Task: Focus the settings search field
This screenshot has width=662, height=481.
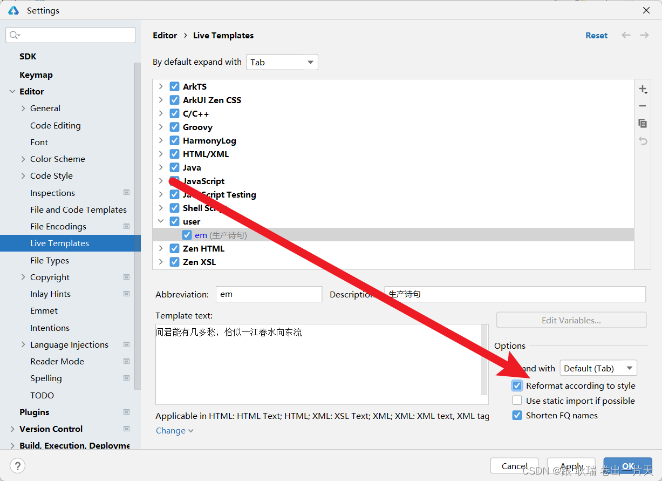Action: pyautogui.click(x=71, y=35)
